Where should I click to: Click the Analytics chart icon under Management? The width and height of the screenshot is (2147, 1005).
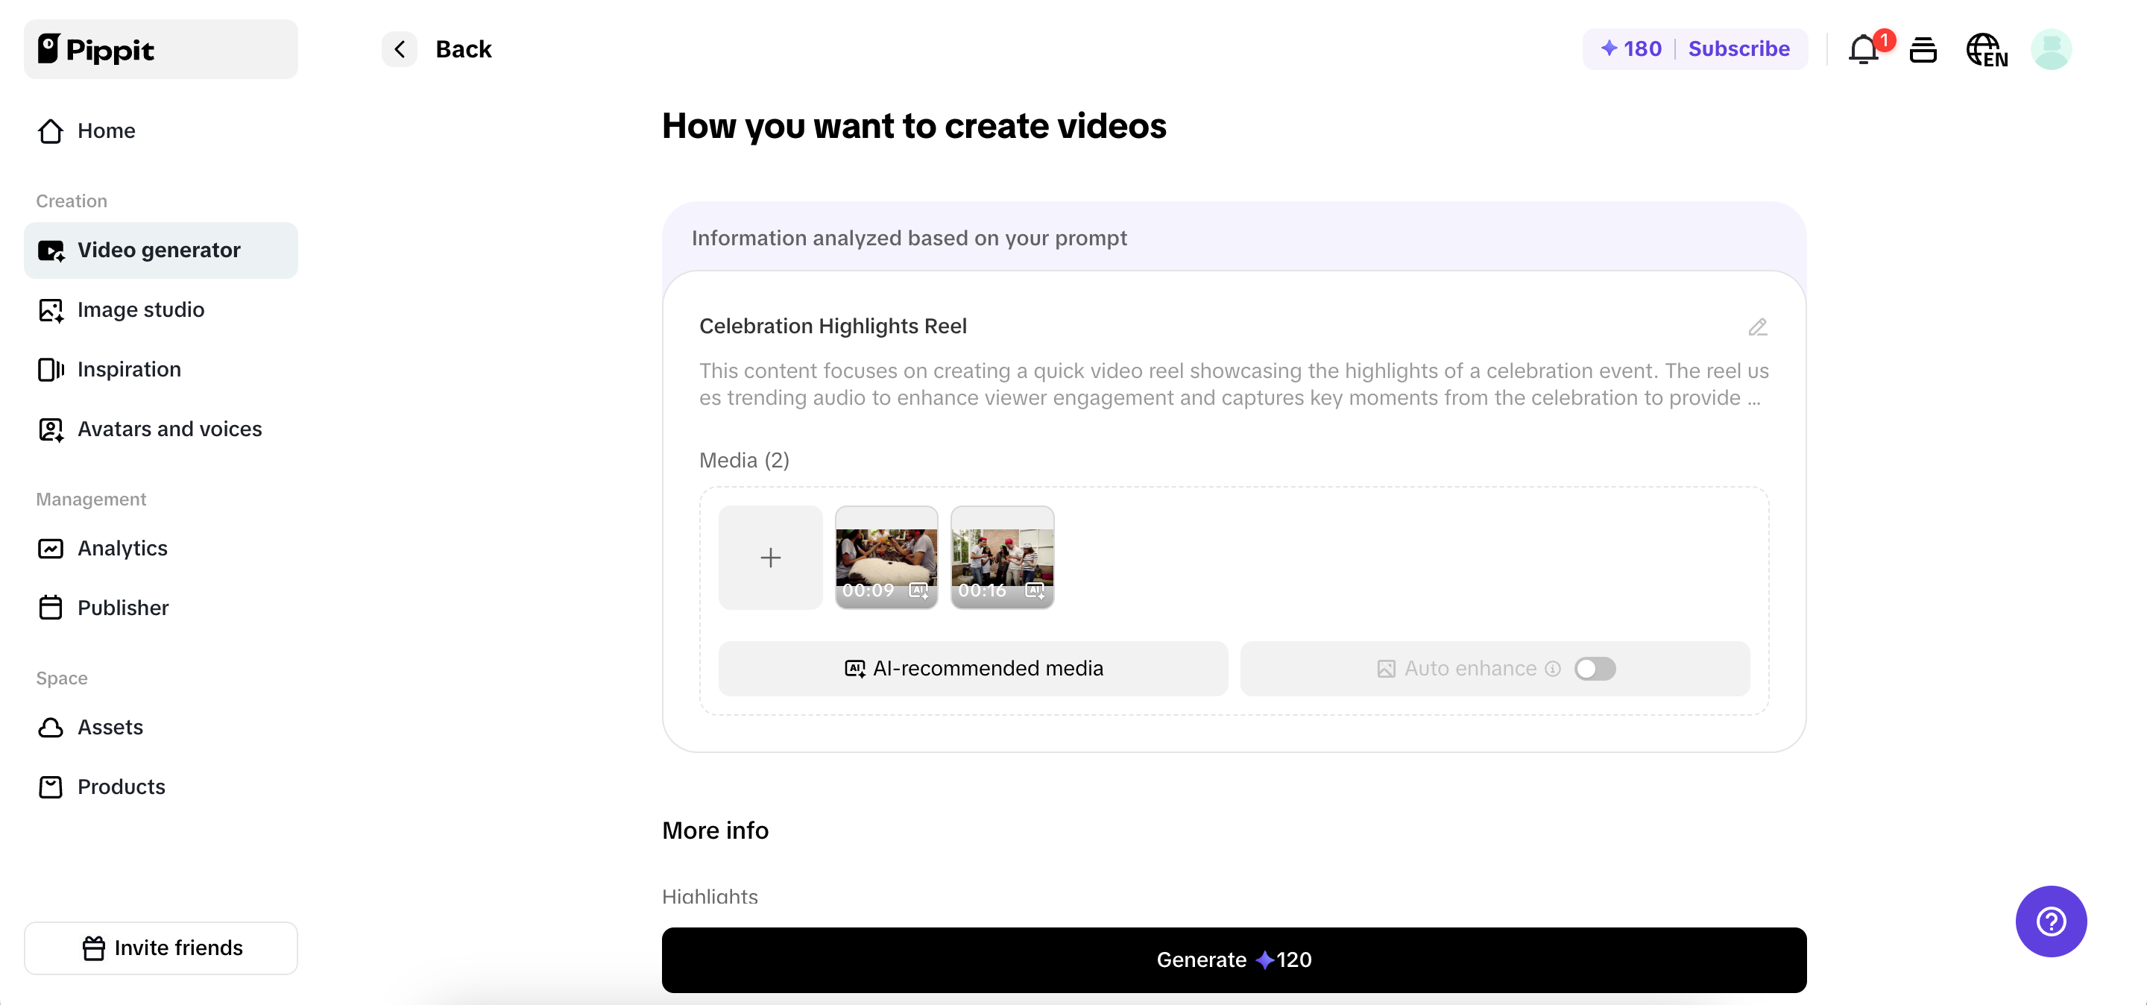click(51, 548)
